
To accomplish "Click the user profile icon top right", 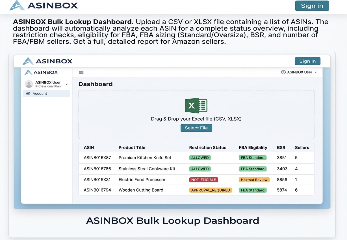I will click(x=283, y=72).
